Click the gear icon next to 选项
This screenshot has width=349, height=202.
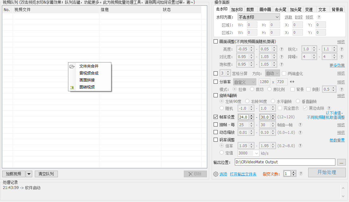(x=216, y=174)
